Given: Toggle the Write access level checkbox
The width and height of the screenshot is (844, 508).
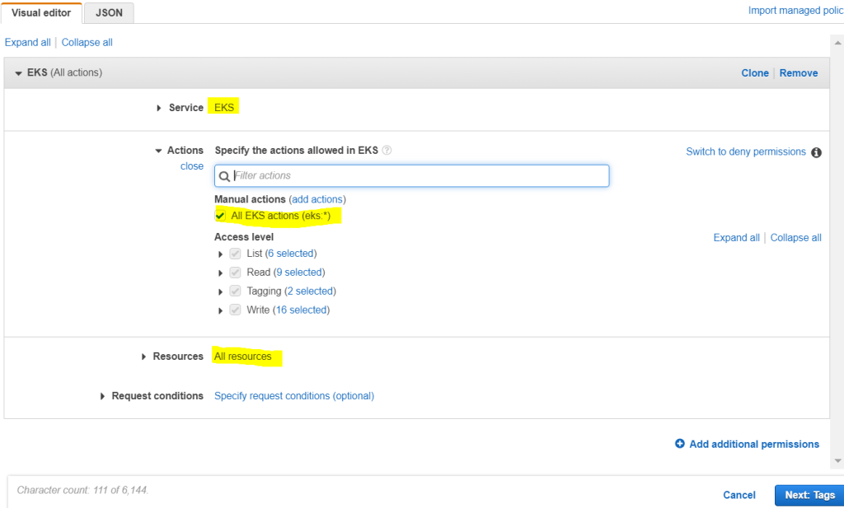Looking at the screenshot, I should click(235, 310).
